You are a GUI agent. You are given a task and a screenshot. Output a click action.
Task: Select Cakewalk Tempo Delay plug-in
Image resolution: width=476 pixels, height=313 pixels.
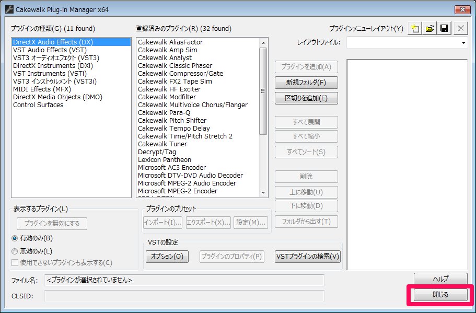pyautogui.click(x=198, y=129)
